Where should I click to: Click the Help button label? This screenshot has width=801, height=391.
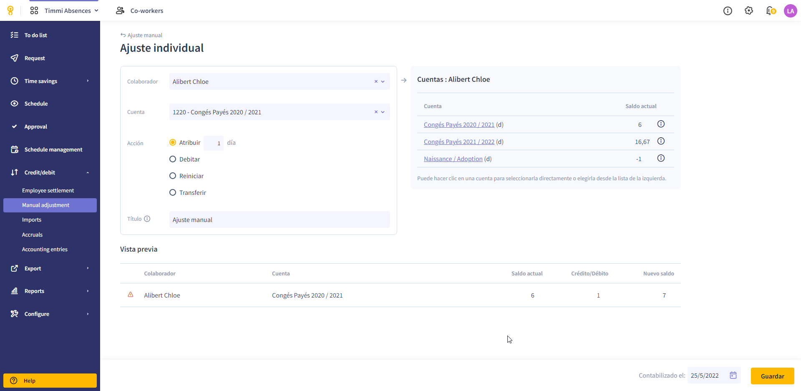[30, 381]
